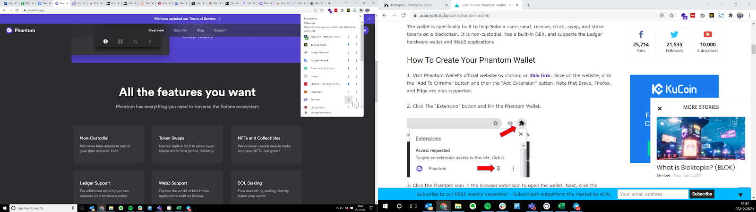Open Extensions puzzle icon in the asiacryptotoday window
Viewport: 756px width, 212px height.
(x=730, y=16)
